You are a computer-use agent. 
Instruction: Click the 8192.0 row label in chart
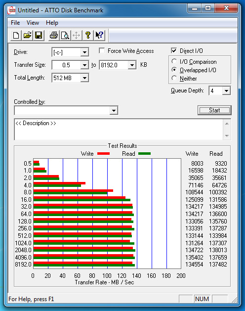pyautogui.click(x=23, y=265)
